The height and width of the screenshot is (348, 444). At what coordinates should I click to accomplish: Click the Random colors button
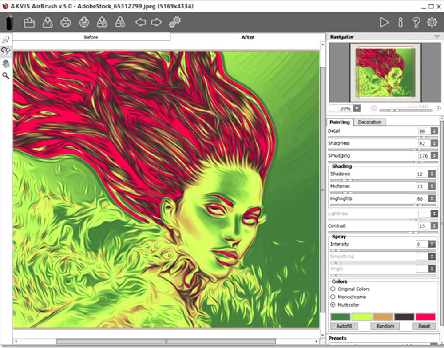(x=385, y=326)
